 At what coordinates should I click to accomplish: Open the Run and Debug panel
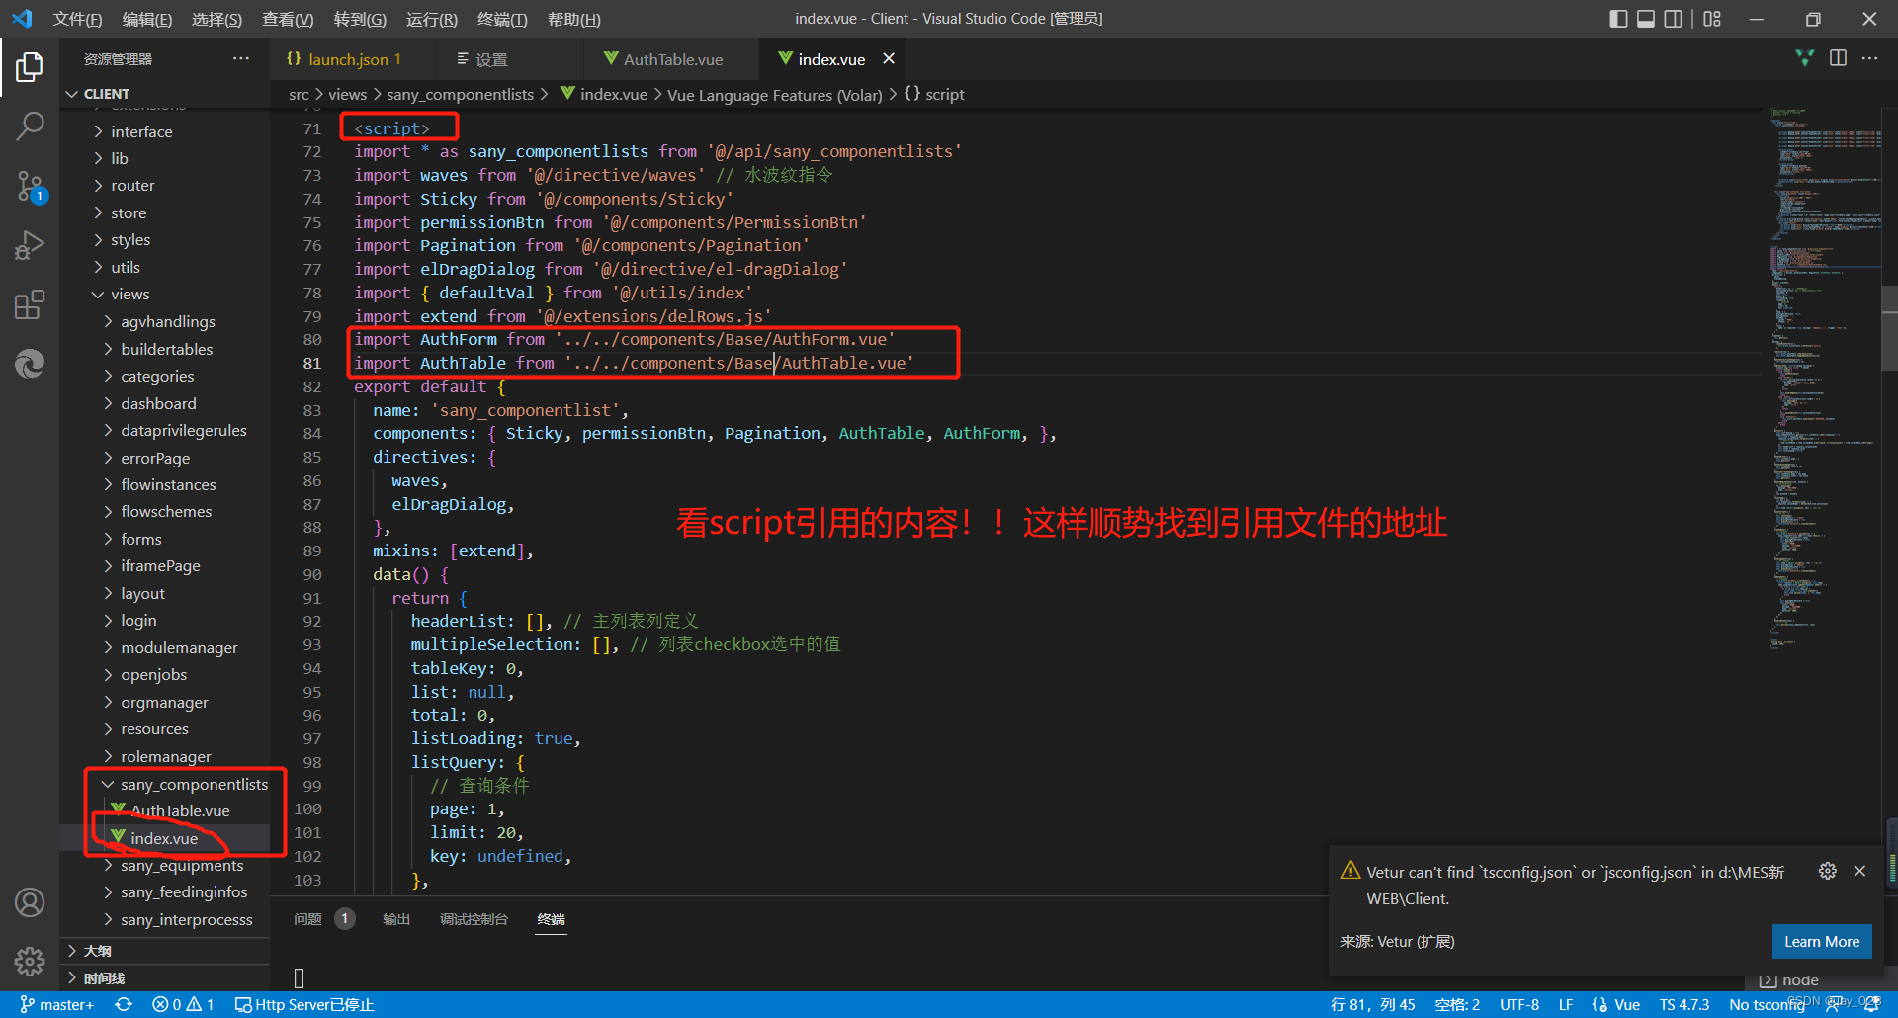[x=29, y=245]
